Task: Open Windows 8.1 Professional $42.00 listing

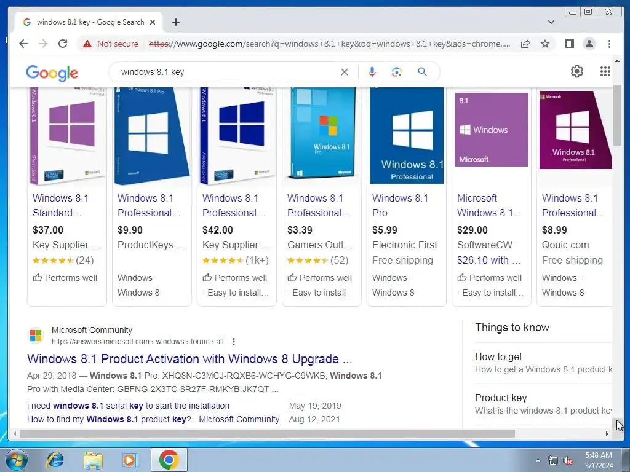Action: (x=234, y=205)
